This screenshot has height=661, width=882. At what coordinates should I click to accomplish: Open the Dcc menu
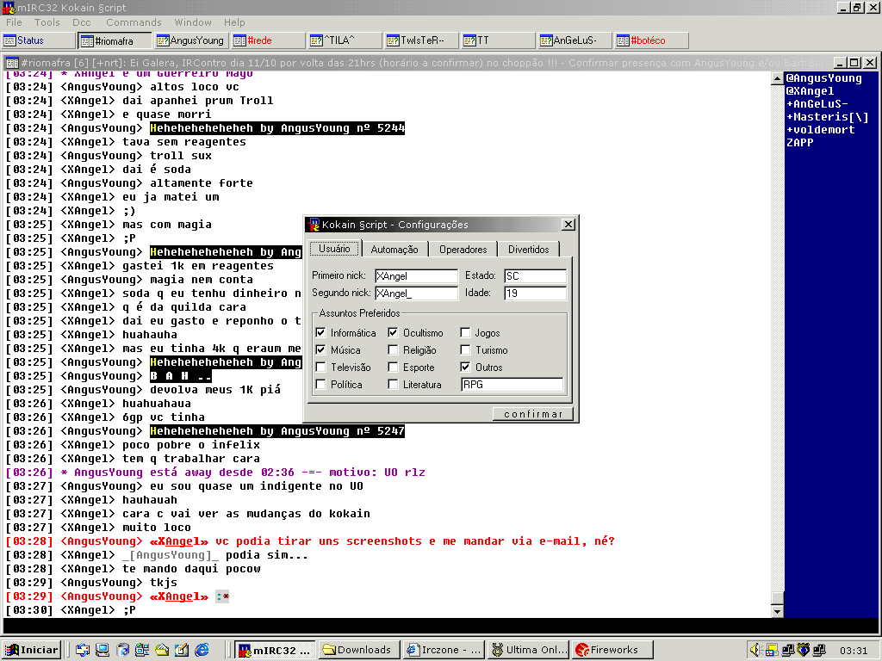tap(82, 22)
